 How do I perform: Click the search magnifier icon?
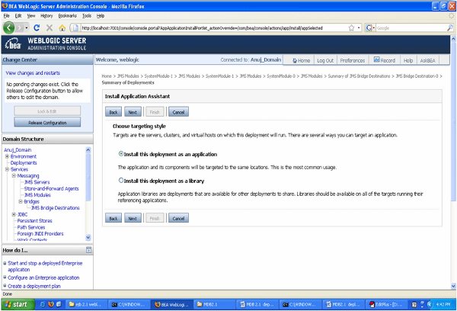pos(449,28)
